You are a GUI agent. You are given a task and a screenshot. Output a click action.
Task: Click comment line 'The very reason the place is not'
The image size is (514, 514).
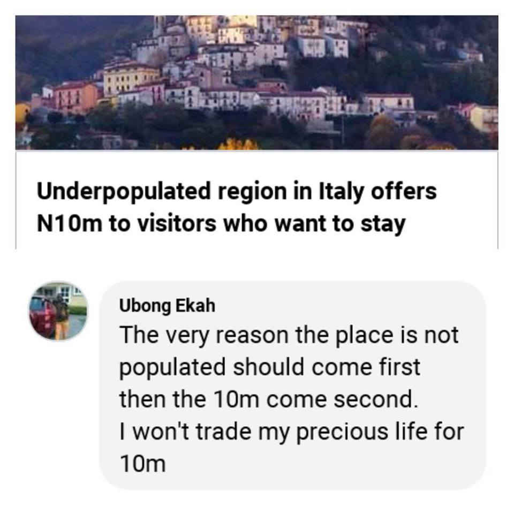(x=289, y=335)
